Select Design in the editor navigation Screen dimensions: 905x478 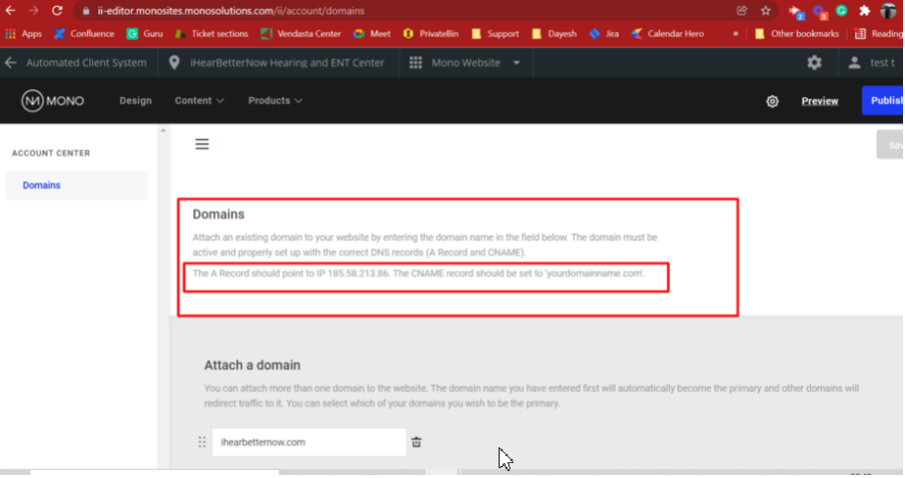click(136, 101)
